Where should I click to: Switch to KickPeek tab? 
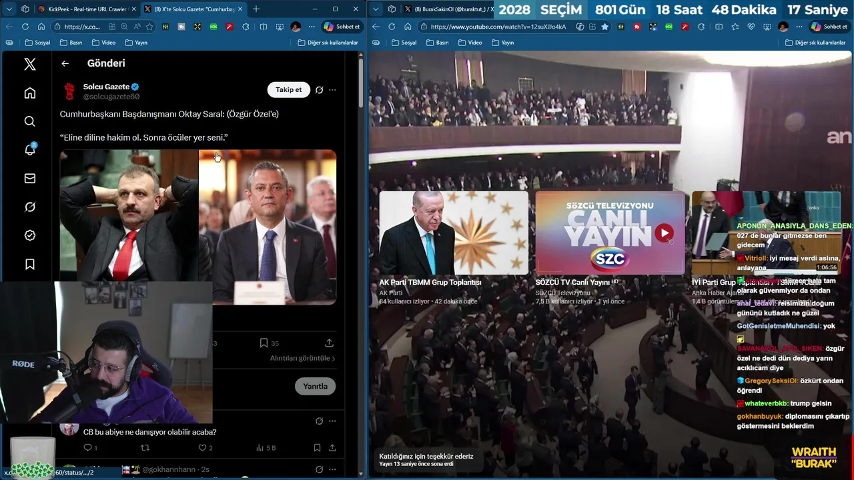pyautogui.click(x=85, y=9)
